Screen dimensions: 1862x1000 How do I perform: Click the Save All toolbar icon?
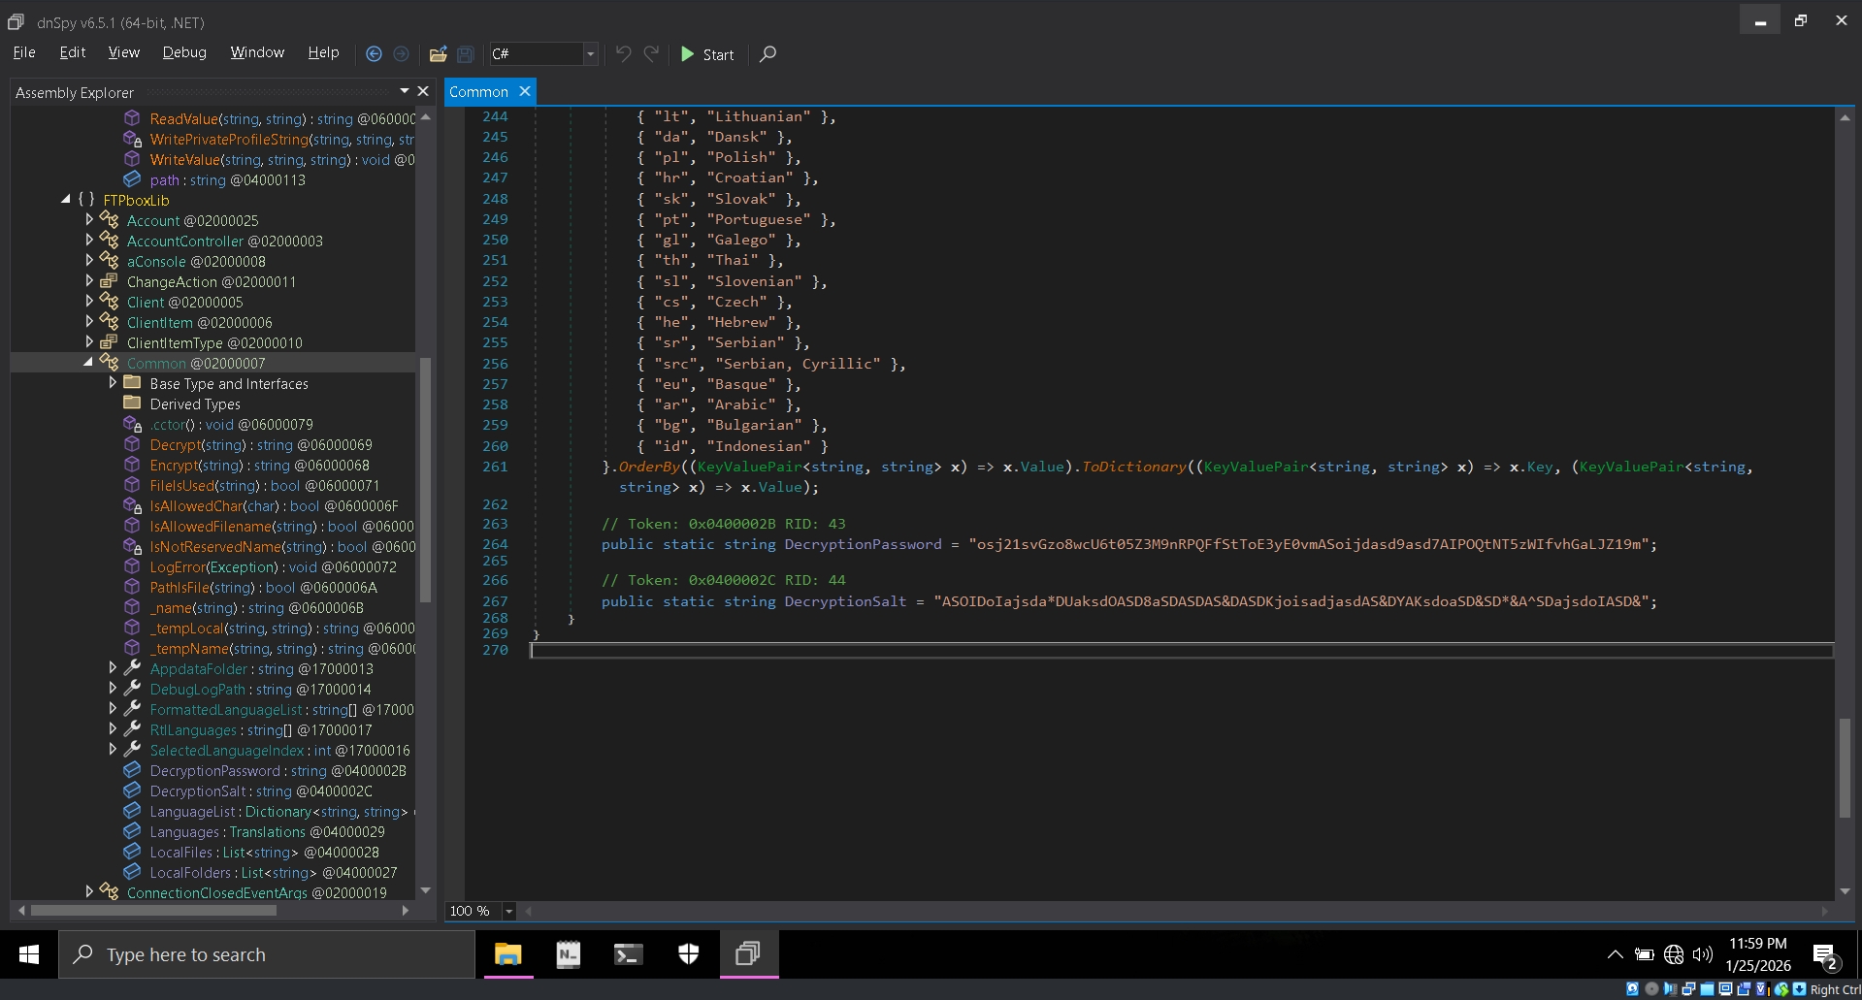466,54
